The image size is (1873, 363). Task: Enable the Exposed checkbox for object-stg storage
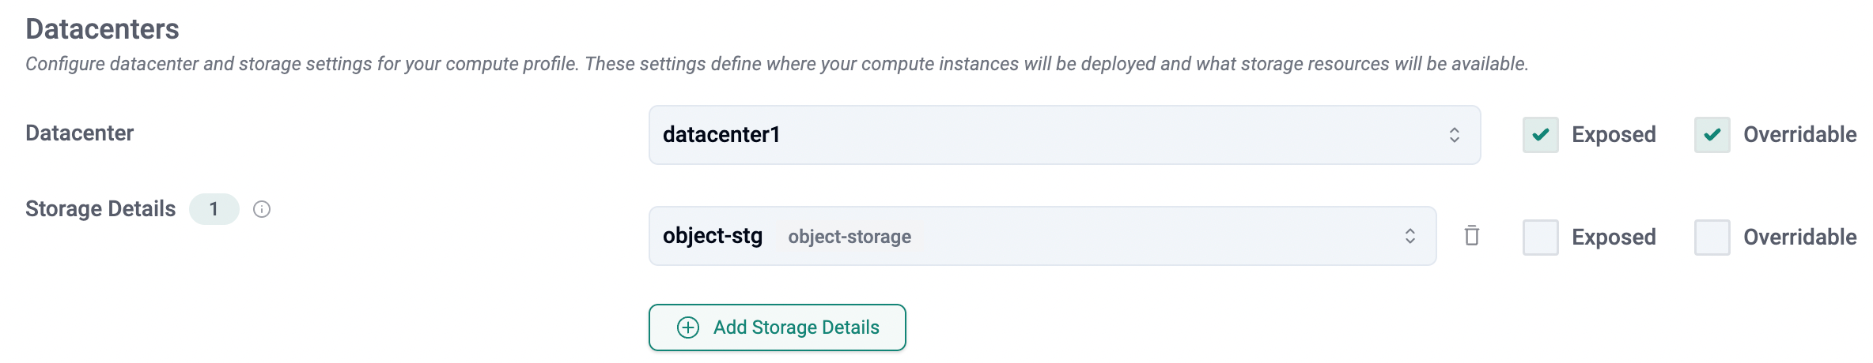point(1540,237)
